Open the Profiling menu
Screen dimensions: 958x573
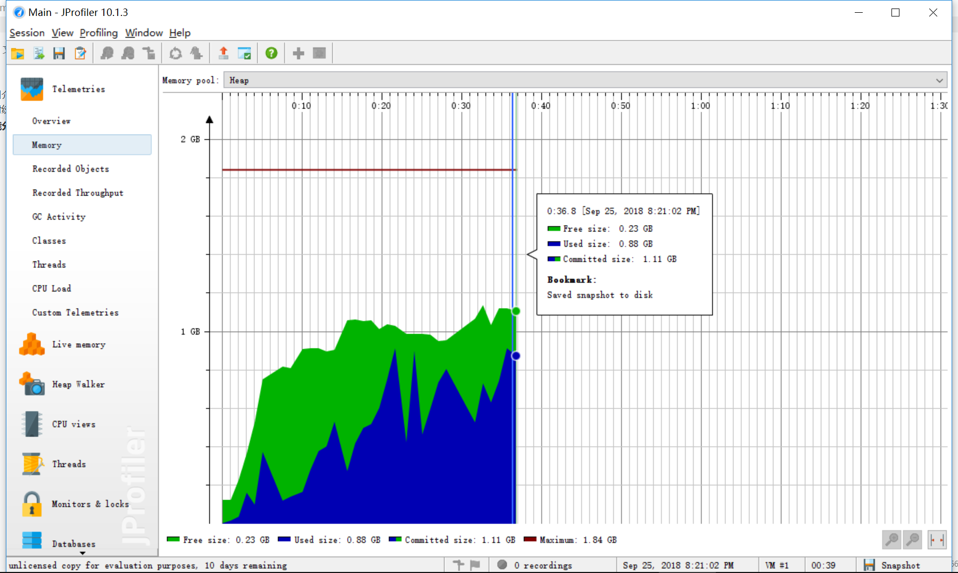tap(98, 33)
